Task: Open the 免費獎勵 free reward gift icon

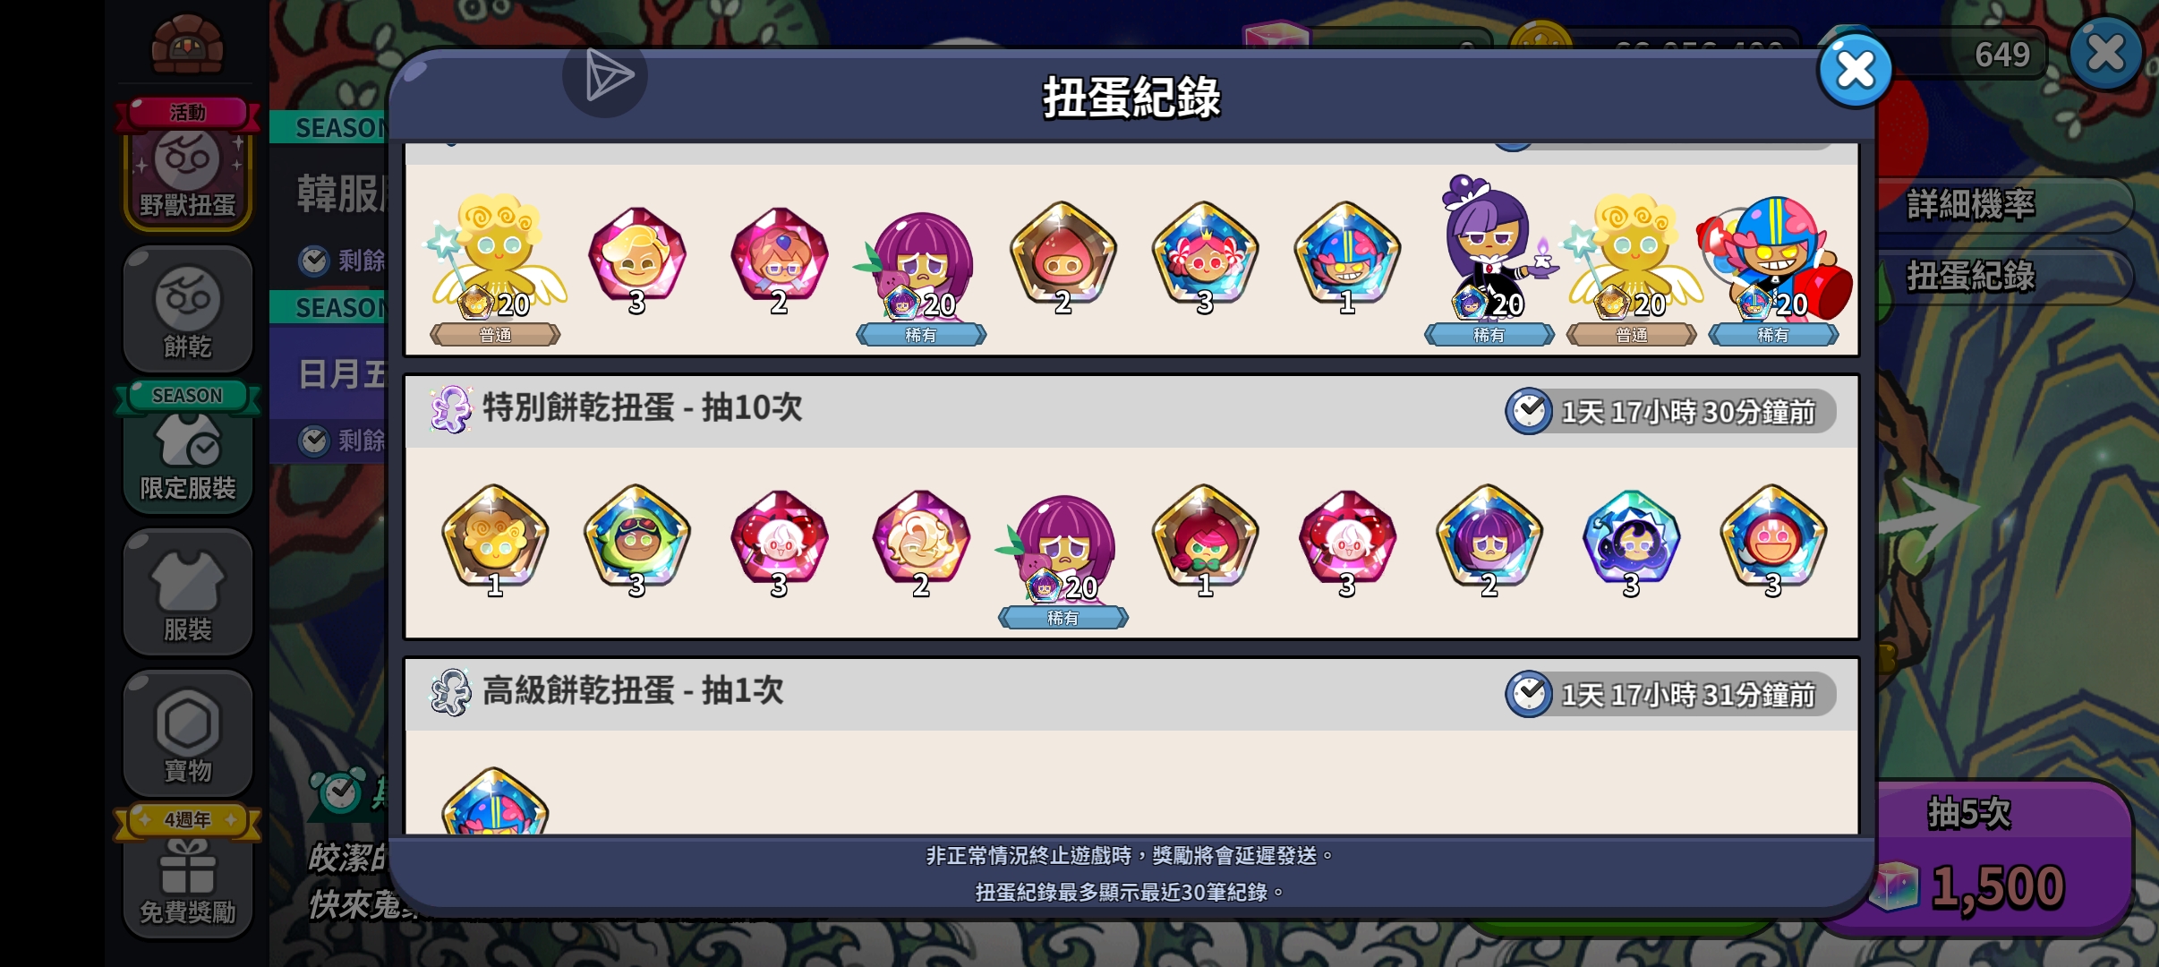Action: [x=187, y=873]
